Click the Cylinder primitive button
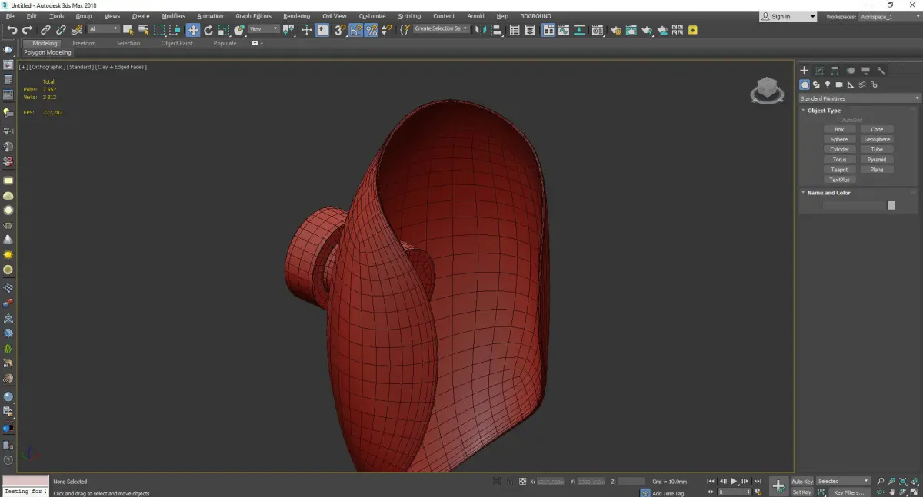 pyautogui.click(x=839, y=150)
